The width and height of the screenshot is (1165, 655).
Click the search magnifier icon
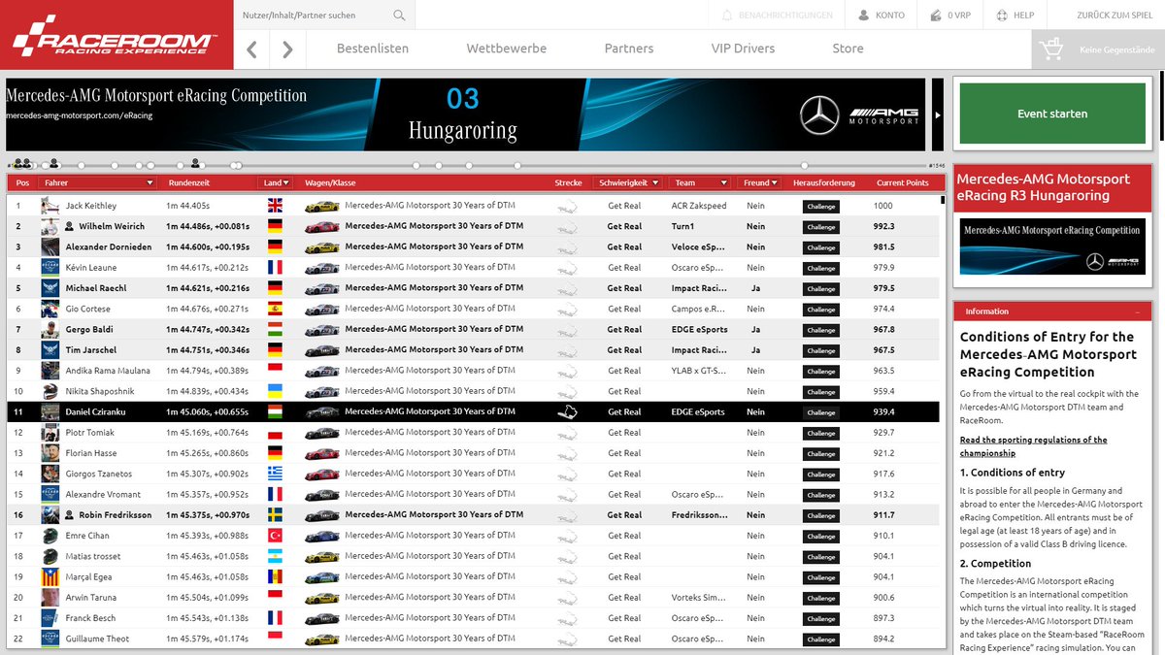click(x=399, y=16)
